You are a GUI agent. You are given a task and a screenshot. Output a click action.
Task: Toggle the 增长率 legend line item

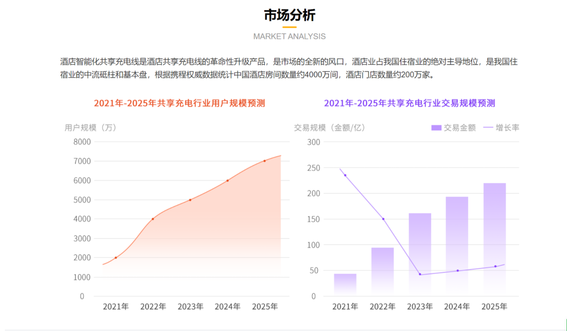[x=501, y=128]
